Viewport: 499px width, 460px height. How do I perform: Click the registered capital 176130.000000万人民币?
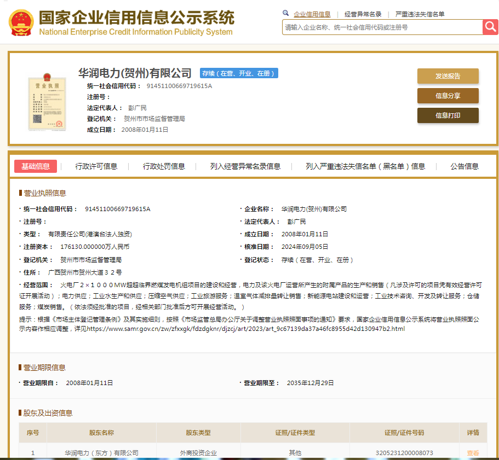(95, 247)
